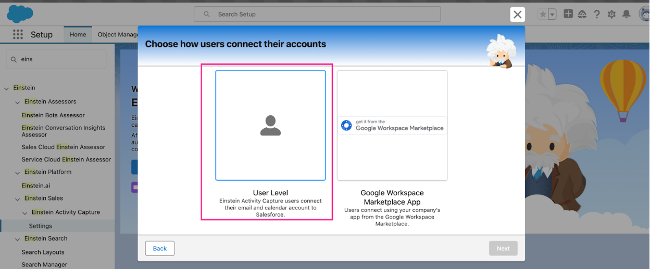Open Search Manager in the sidebar
Image resolution: width=650 pixels, height=269 pixels.
pos(45,264)
